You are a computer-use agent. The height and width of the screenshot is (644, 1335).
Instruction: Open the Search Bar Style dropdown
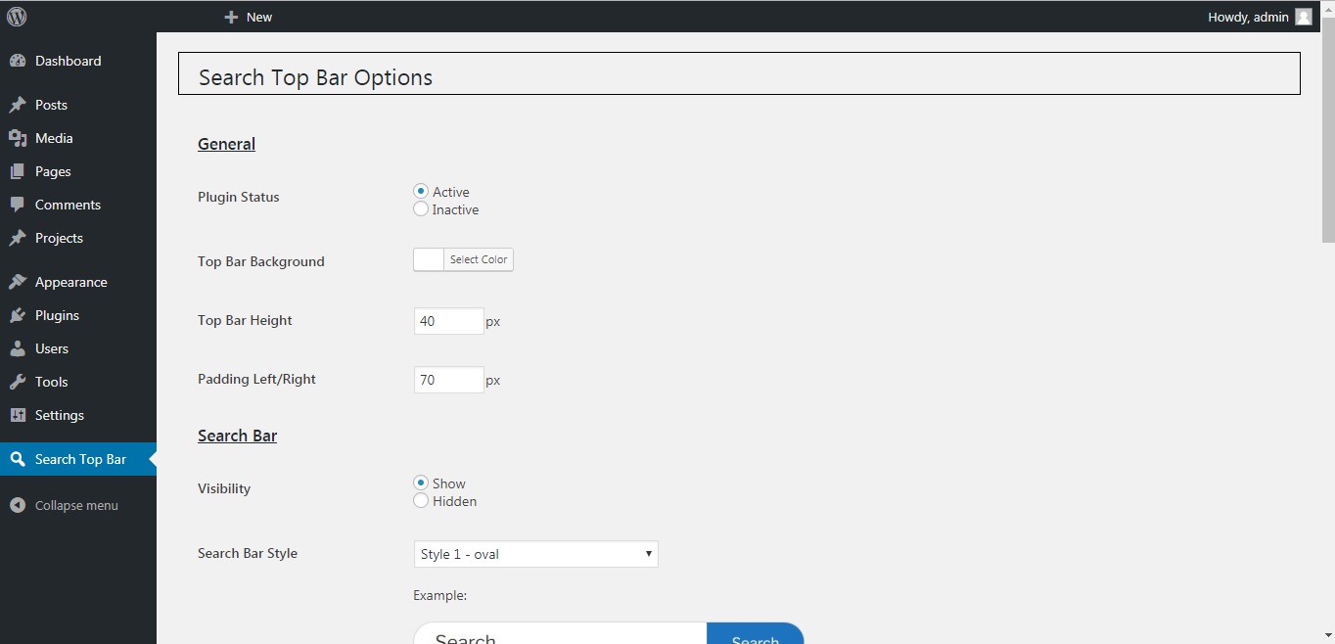(x=535, y=554)
